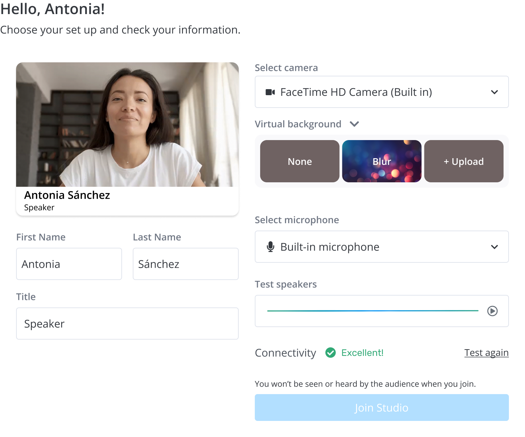Click the Antonia Sánchez name caption
This screenshot has width=525, height=437.
point(67,195)
